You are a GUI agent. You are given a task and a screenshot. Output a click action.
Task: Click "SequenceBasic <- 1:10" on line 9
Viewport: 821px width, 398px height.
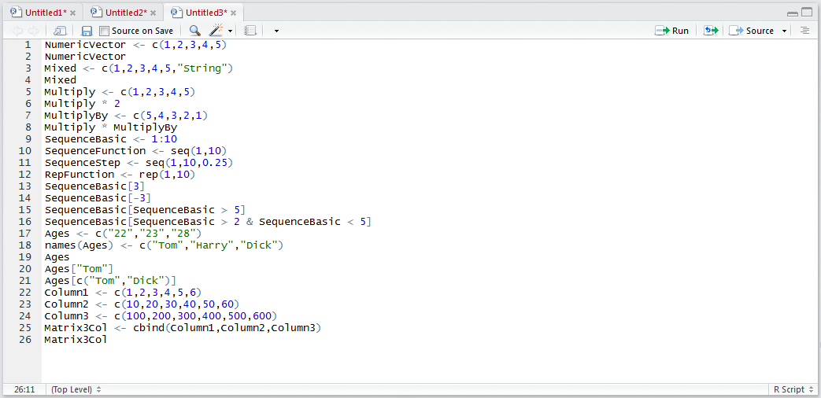pos(111,139)
